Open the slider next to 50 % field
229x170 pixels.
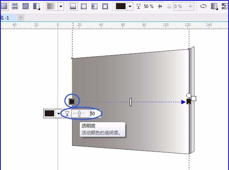pos(160,6)
